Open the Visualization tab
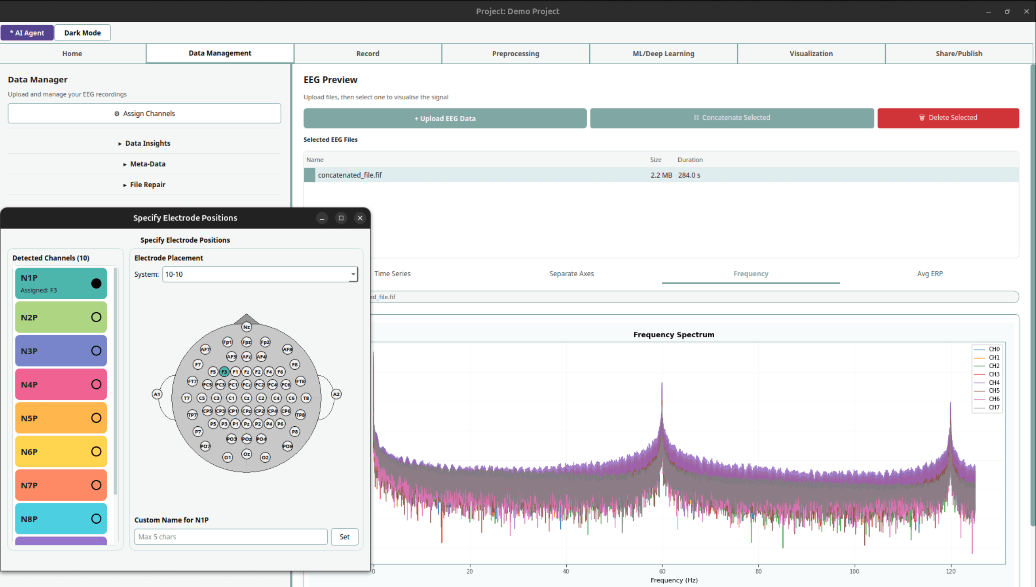The image size is (1036, 587). [811, 54]
